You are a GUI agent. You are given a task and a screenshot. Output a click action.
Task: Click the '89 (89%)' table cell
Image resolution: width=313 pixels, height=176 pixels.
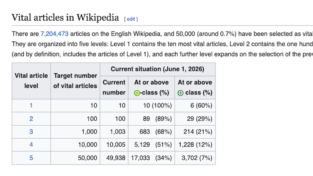coord(151,119)
